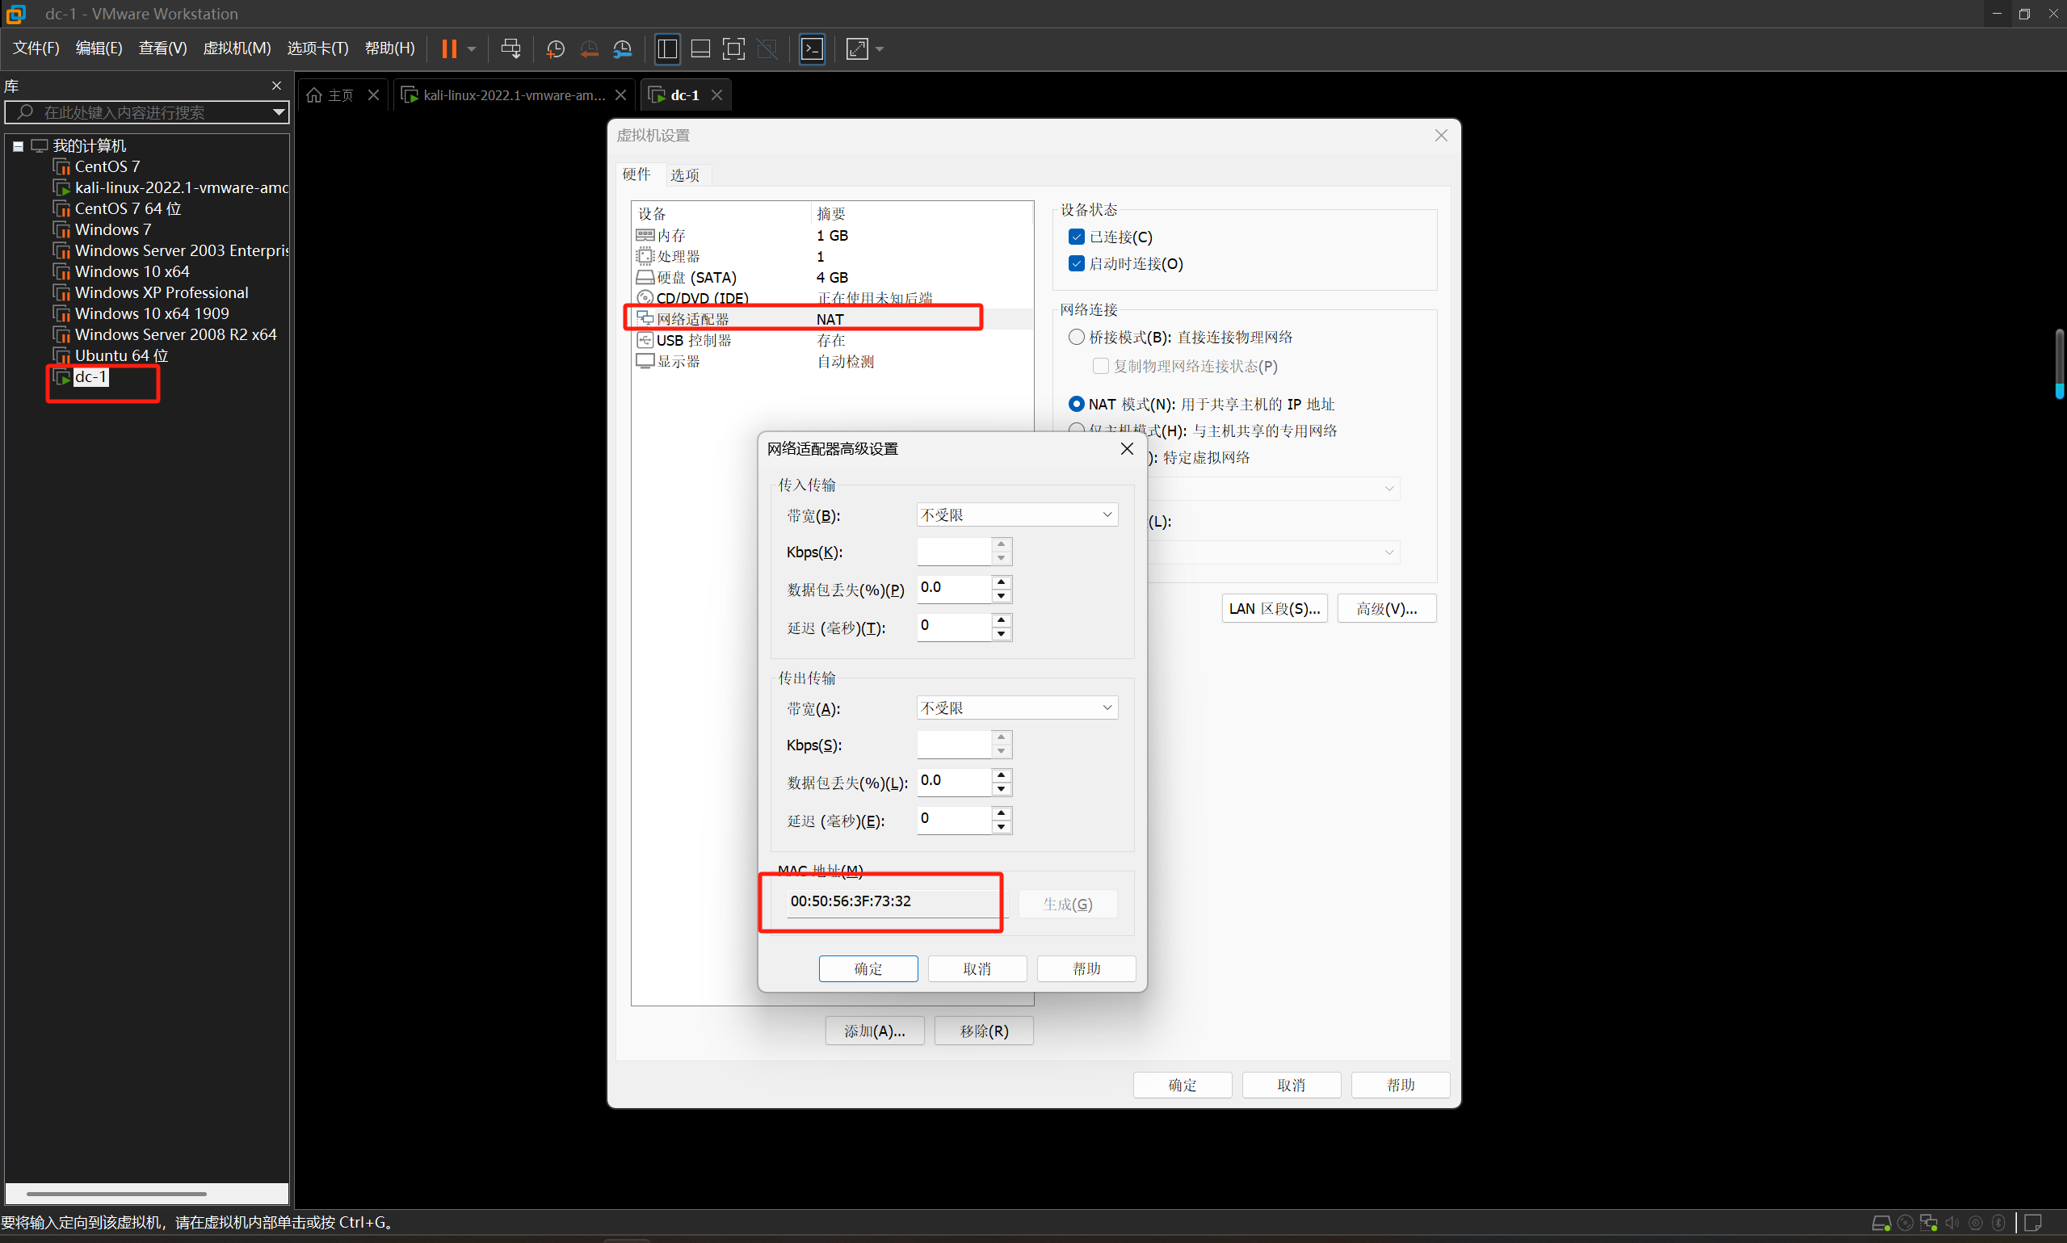
Task: Open the snapshot manager icon
Action: 622,48
